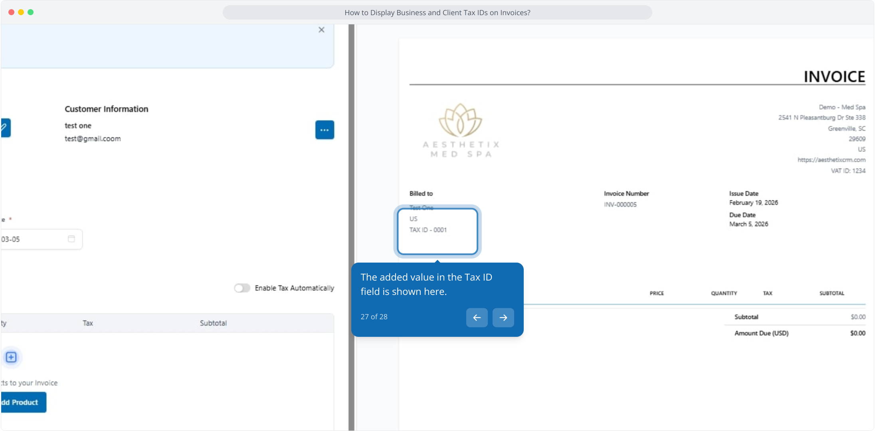The width and height of the screenshot is (875, 431).
Task: Click the Aesthetix Med Spa logo
Action: tap(461, 130)
